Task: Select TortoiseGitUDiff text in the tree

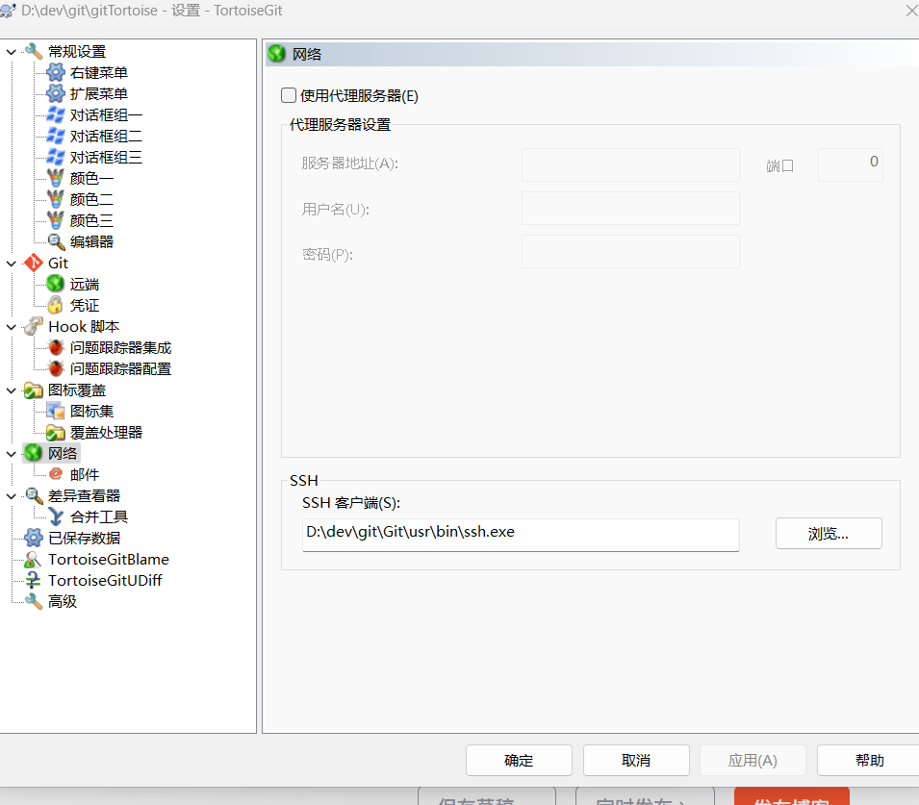Action: tap(105, 581)
